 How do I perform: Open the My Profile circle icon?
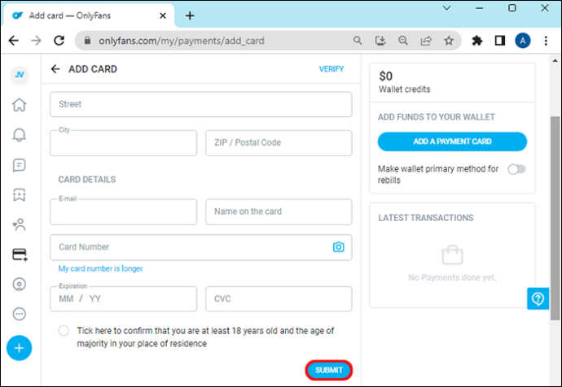click(x=20, y=285)
